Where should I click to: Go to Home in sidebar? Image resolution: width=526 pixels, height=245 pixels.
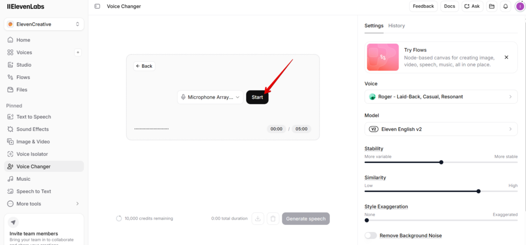(x=44, y=40)
